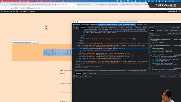Collapse the main wp-block-group node

coord(77,44)
